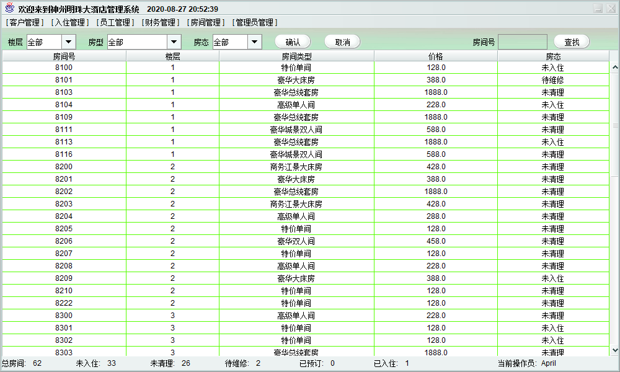Sort by 房态 column header

(553, 56)
